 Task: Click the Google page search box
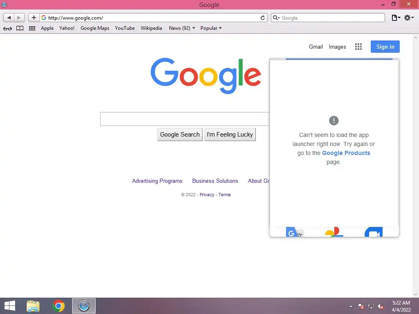point(185,119)
